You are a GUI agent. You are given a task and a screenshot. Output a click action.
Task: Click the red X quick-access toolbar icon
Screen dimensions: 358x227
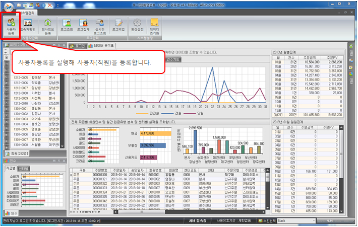pos(49,4)
